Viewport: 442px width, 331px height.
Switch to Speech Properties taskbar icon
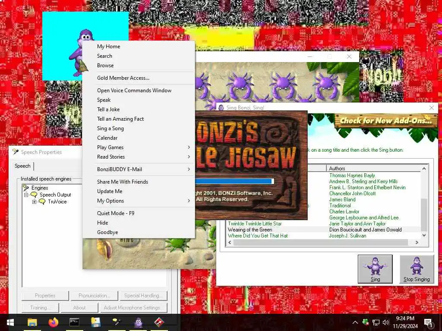[117, 322]
